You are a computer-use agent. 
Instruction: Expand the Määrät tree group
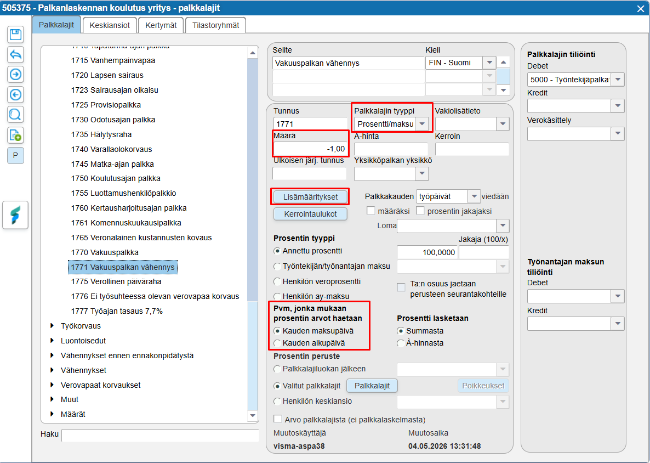pyautogui.click(x=52, y=414)
